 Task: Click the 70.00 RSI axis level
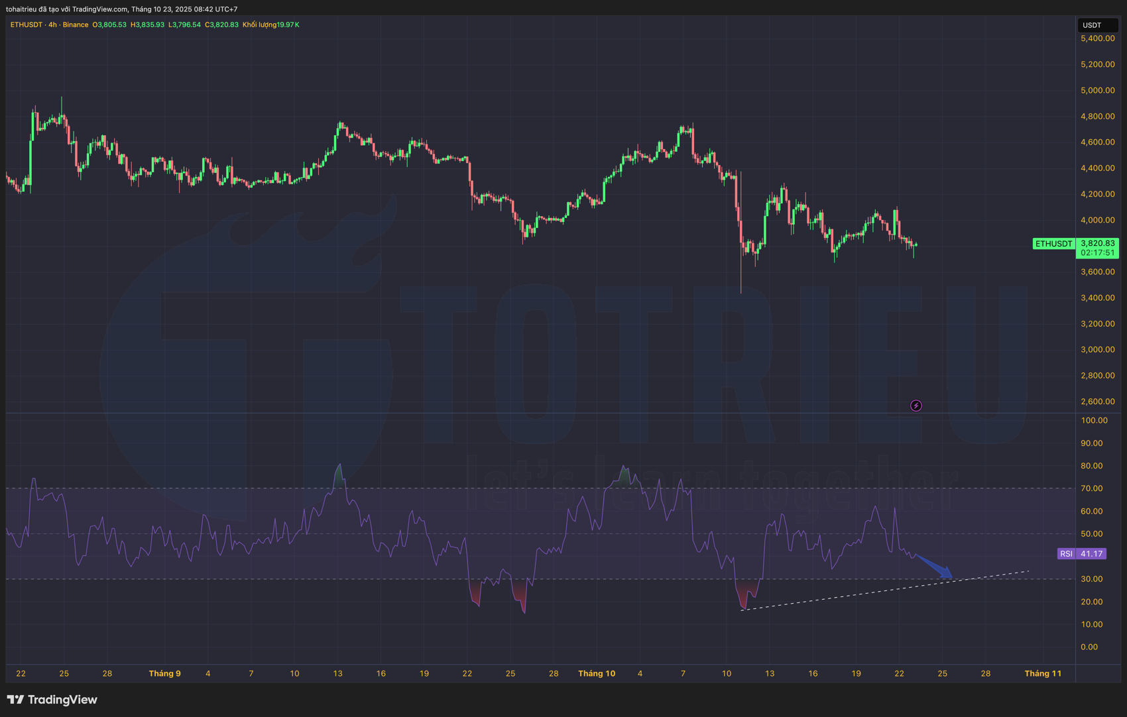coord(1091,488)
